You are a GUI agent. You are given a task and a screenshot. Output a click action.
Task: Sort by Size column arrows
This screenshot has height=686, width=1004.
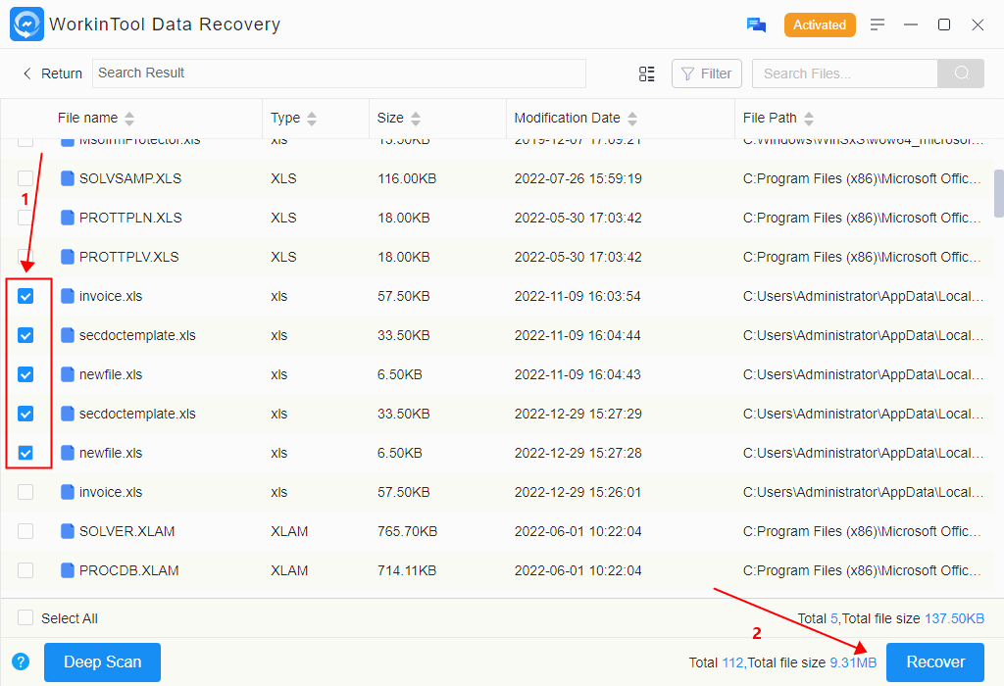[416, 119]
